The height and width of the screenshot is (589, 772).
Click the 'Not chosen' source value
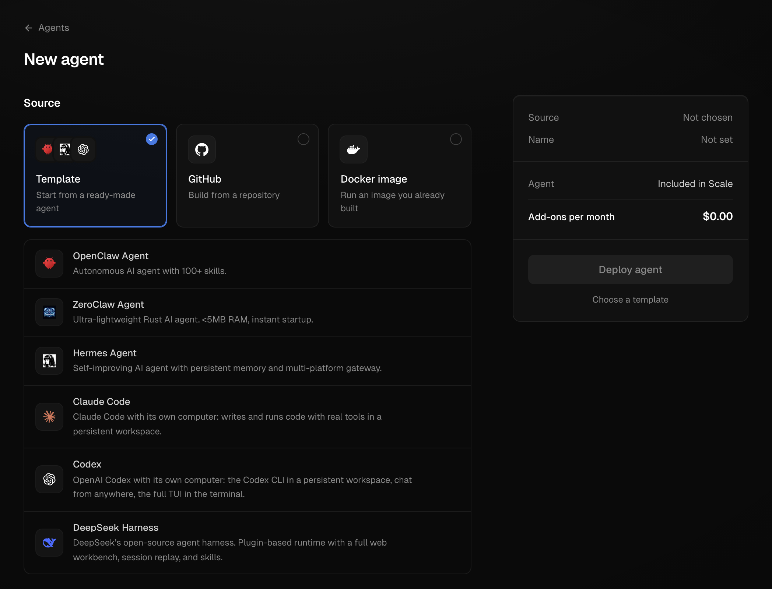708,117
